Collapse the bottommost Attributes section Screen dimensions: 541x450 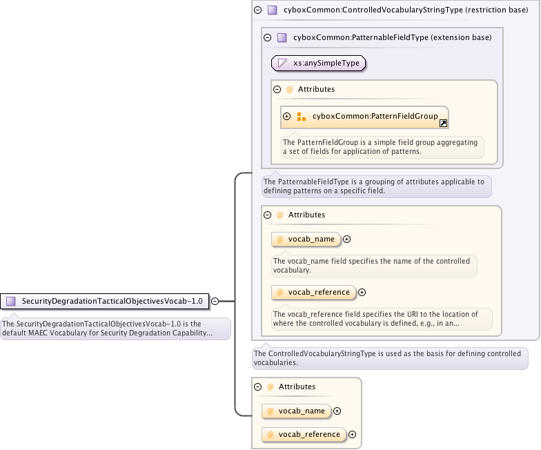258,387
